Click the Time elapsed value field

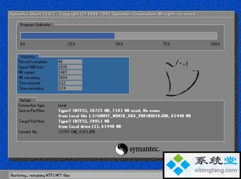click(70, 83)
